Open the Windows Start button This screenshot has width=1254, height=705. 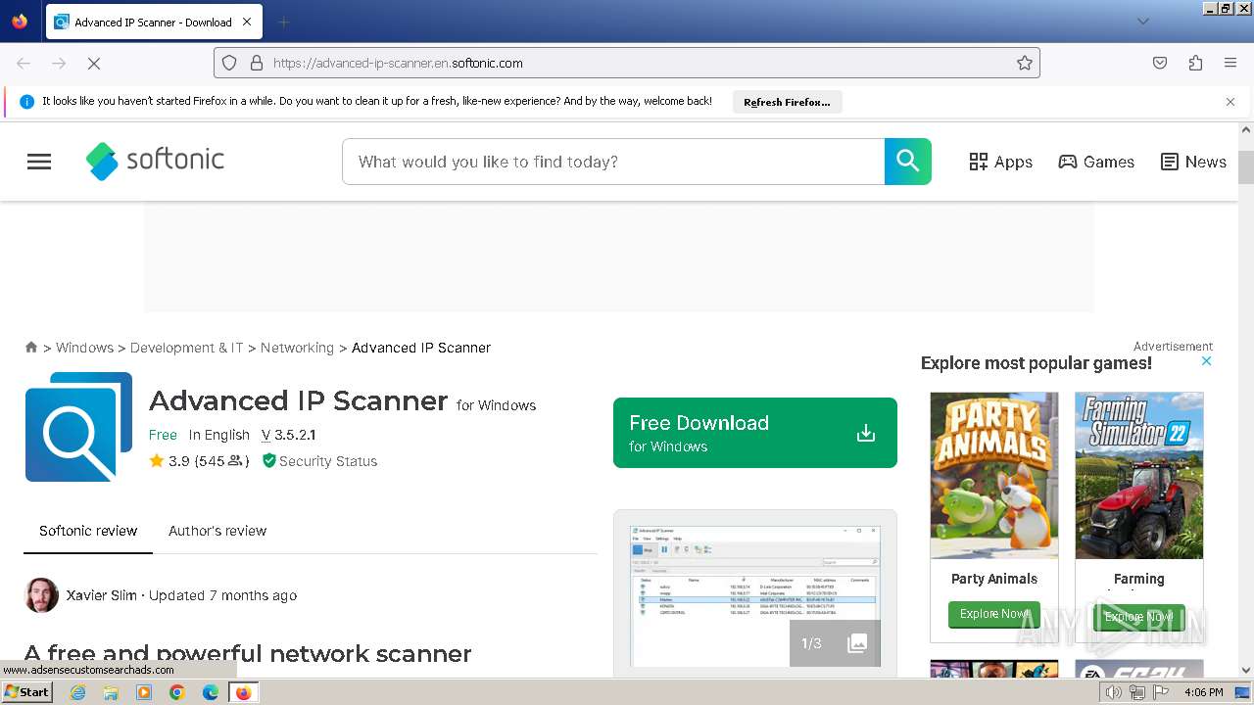(x=27, y=692)
